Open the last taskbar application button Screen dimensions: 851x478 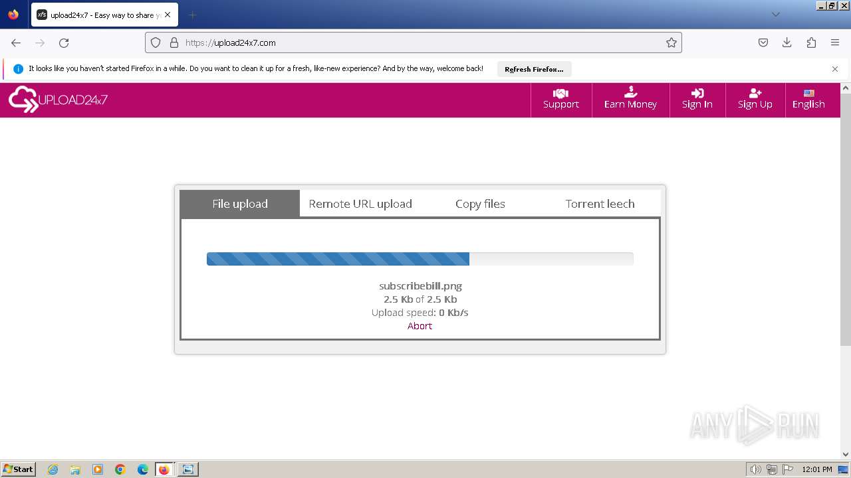[x=188, y=469]
